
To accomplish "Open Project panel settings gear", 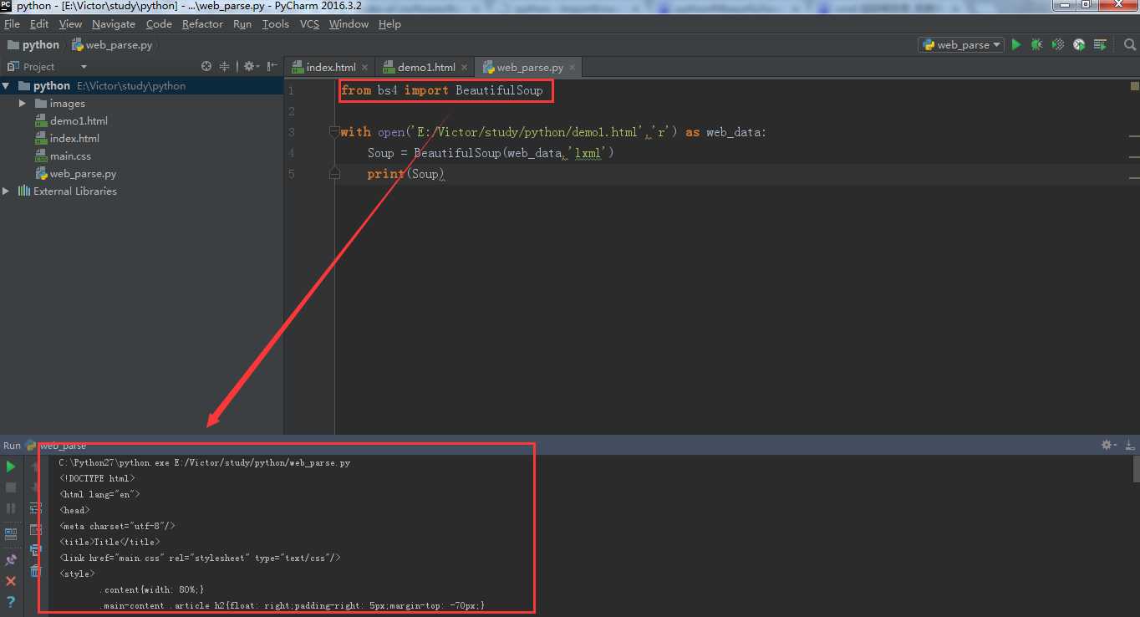I will coord(250,66).
